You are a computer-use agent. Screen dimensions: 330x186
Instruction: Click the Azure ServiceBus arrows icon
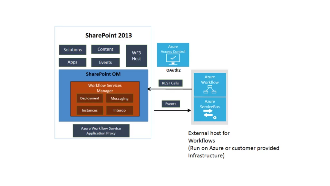pos(209,114)
